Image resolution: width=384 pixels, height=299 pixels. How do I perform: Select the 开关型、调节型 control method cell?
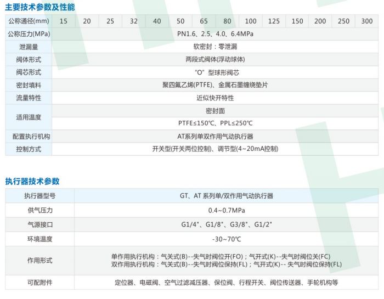coord(215,149)
